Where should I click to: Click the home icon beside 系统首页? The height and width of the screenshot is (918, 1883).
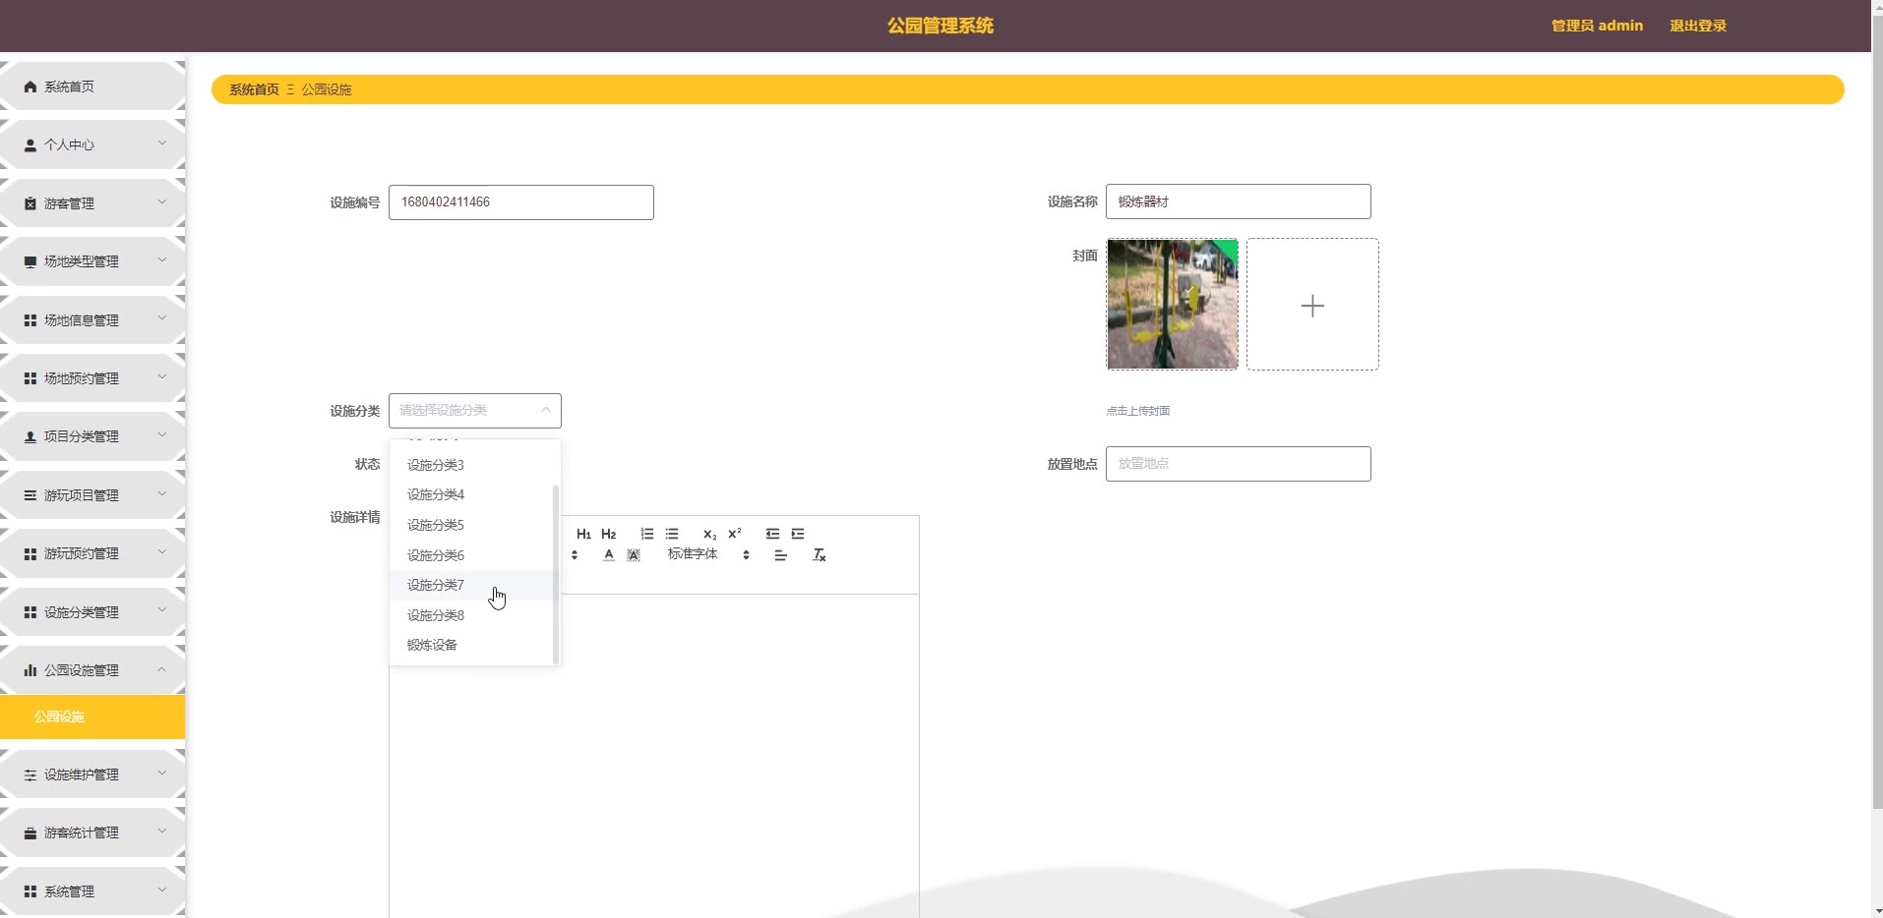tap(30, 86)
